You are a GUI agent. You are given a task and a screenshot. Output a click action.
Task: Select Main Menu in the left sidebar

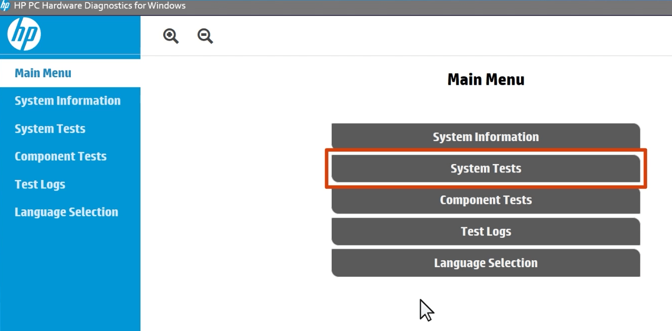coord(43,73)
